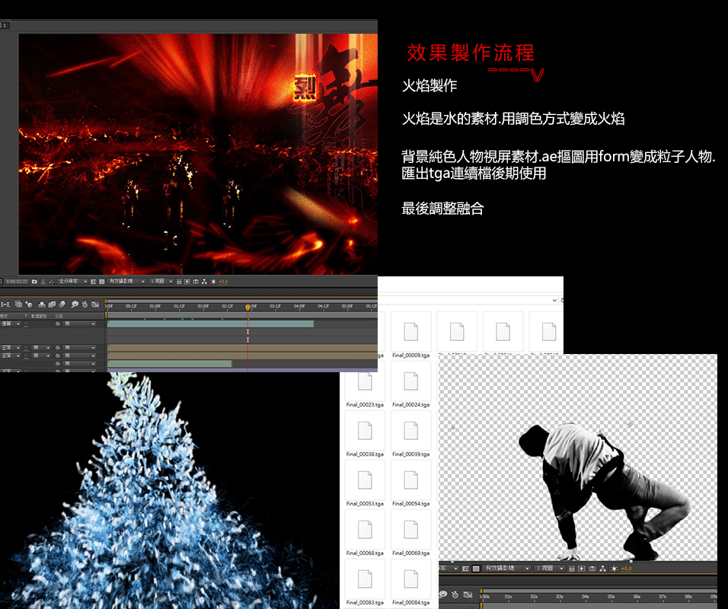Click the flowchart icon below the fire preview
This screenshot has height=609, width=728.
click(204, 282)
